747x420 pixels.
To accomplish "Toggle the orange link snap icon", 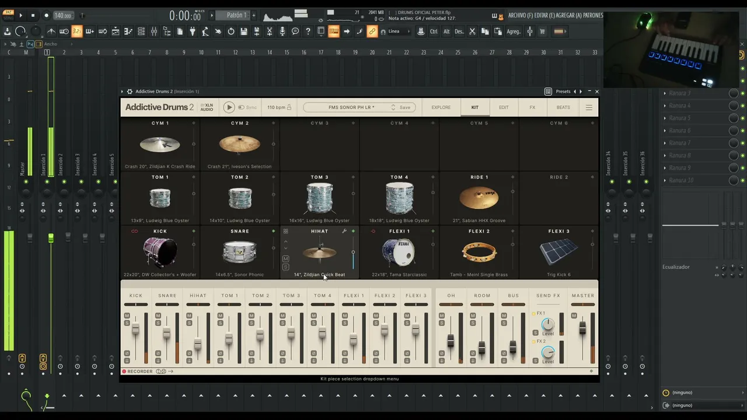I will pyautogui.click(x=372, y=32).
